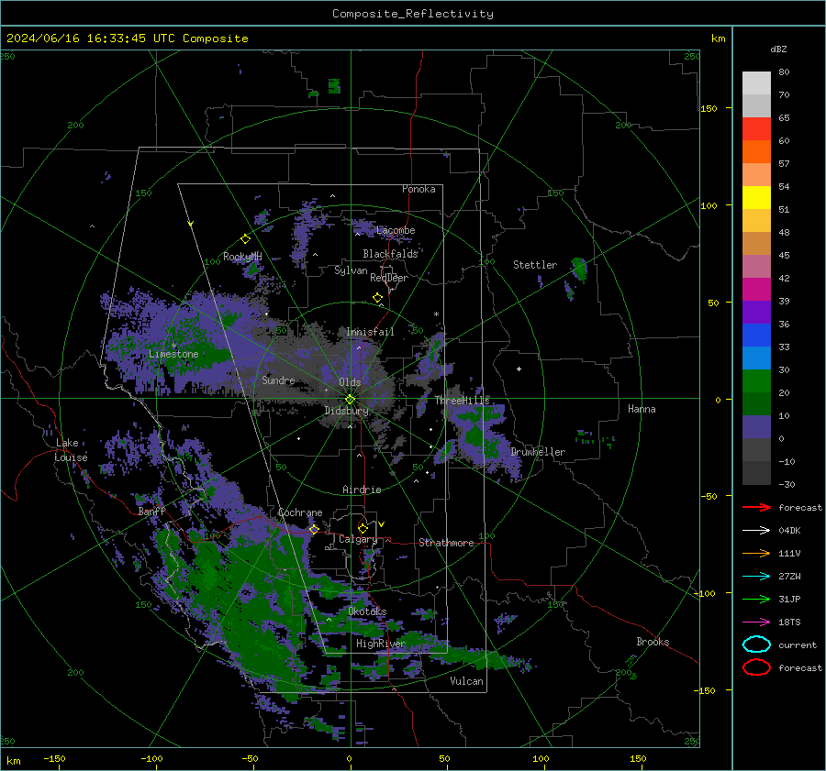Click the HighRiver city label

click(381, 644)
